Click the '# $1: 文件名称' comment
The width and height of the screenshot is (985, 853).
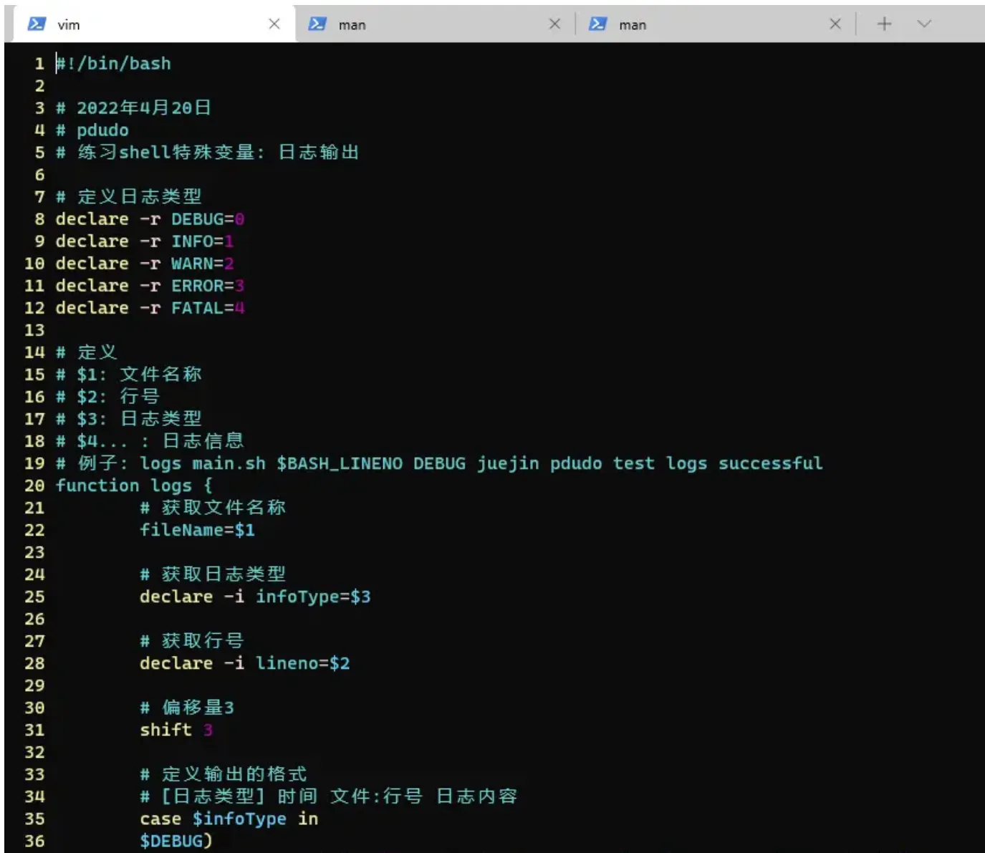click(129, 375)
